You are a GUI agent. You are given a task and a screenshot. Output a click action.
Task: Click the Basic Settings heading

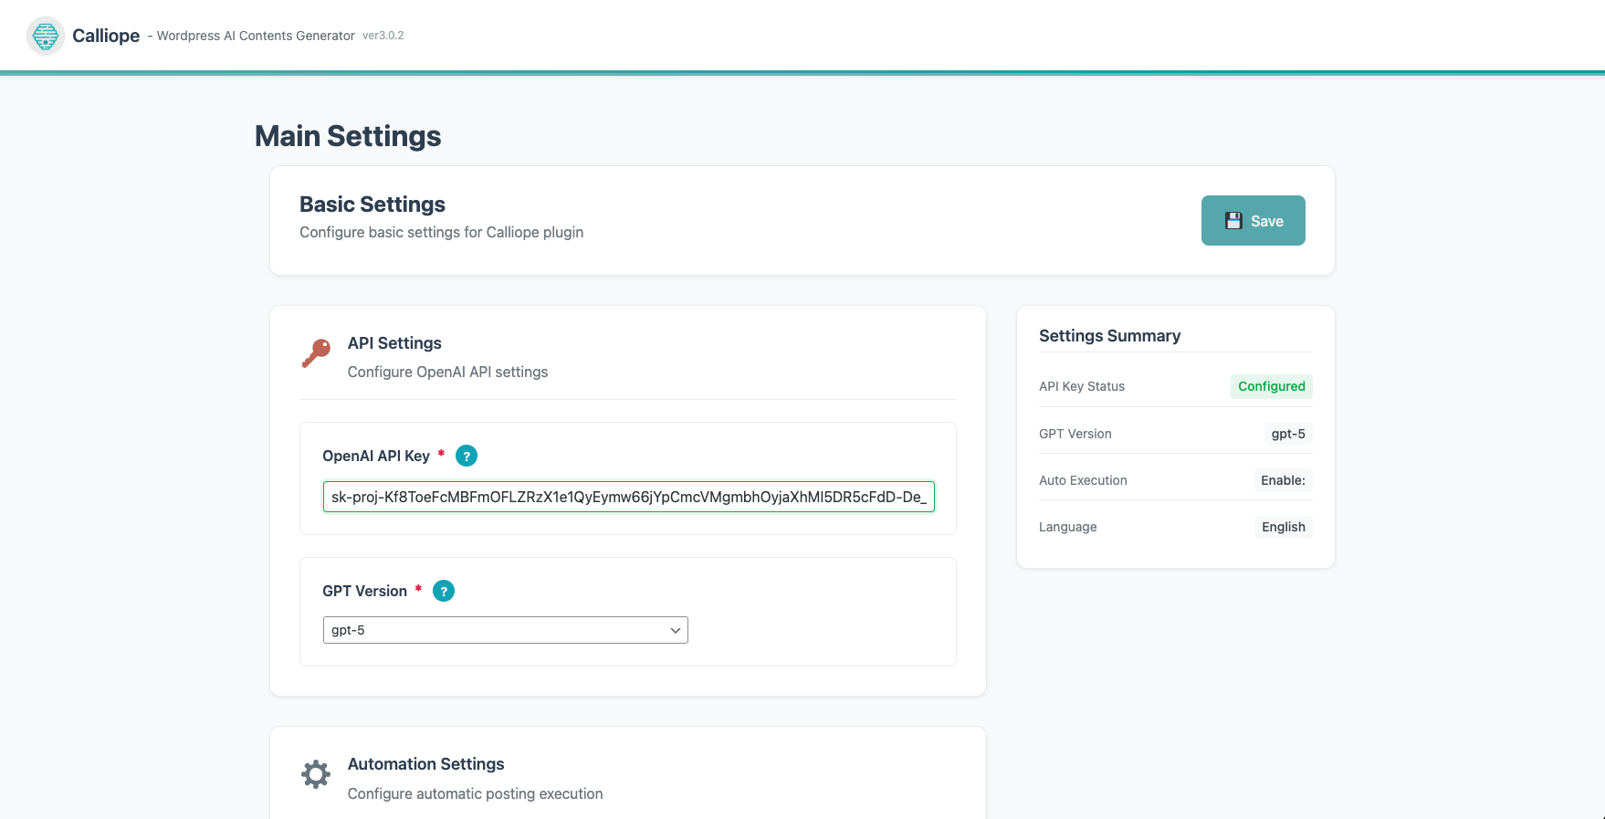[x=372, y=205]
